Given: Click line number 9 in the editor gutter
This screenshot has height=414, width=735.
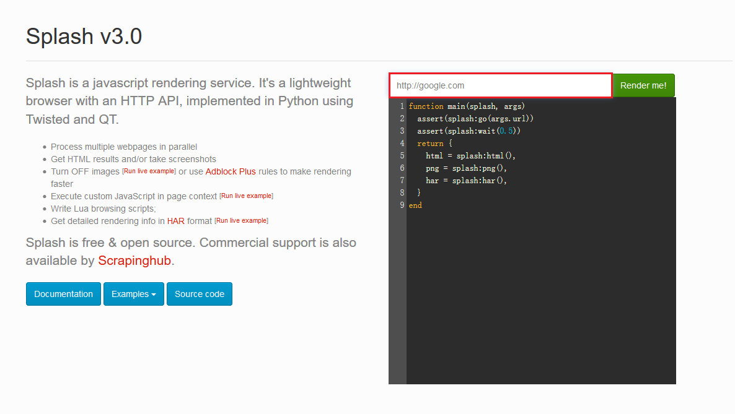Looking at the screenshot, I should 402,205.
